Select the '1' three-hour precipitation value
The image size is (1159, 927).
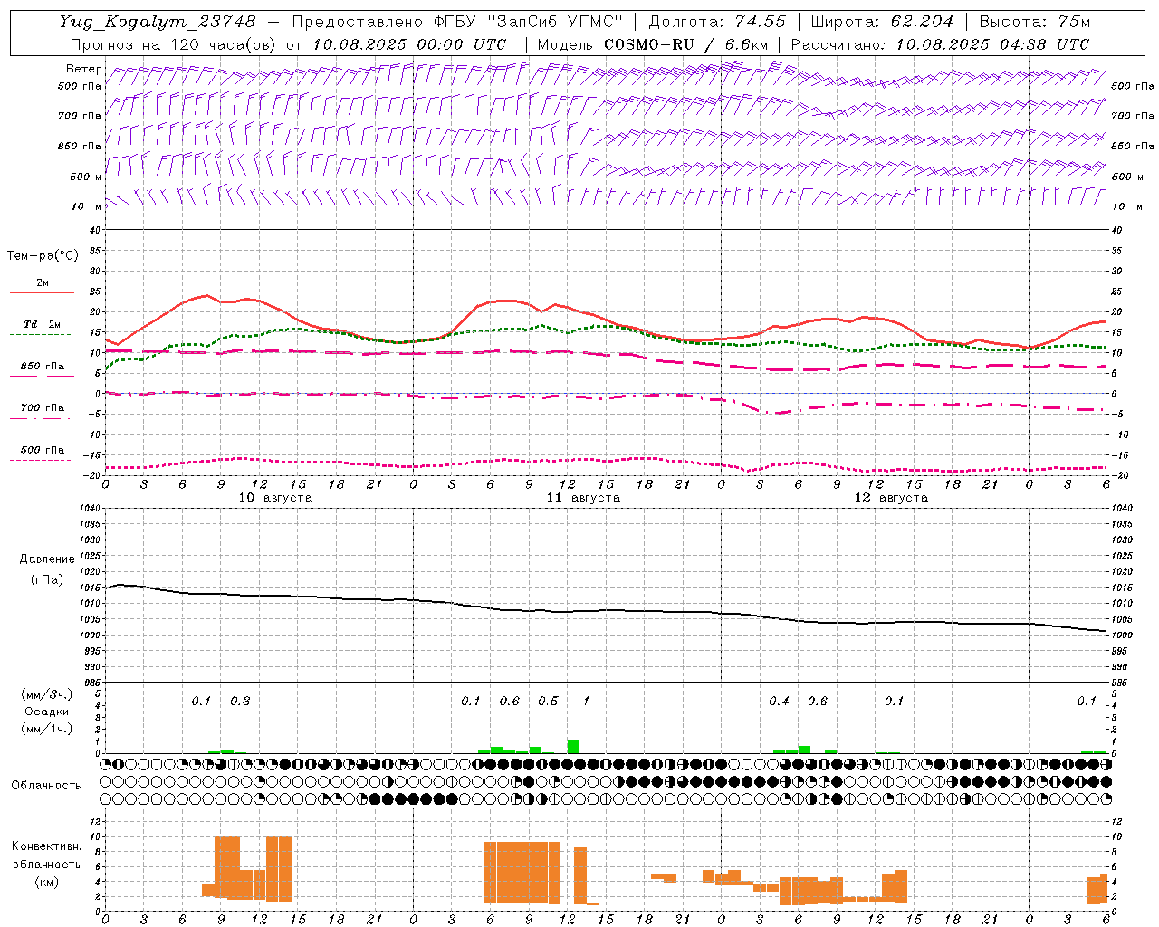pos(587,702)
